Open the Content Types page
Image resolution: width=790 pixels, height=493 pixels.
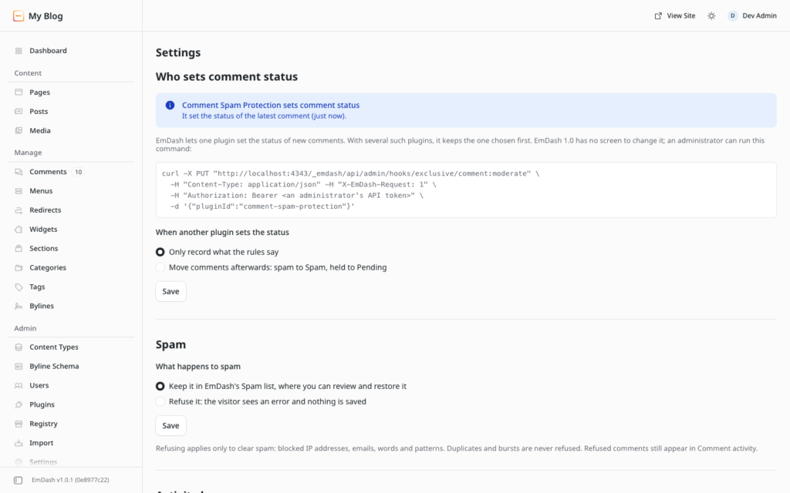71,347
